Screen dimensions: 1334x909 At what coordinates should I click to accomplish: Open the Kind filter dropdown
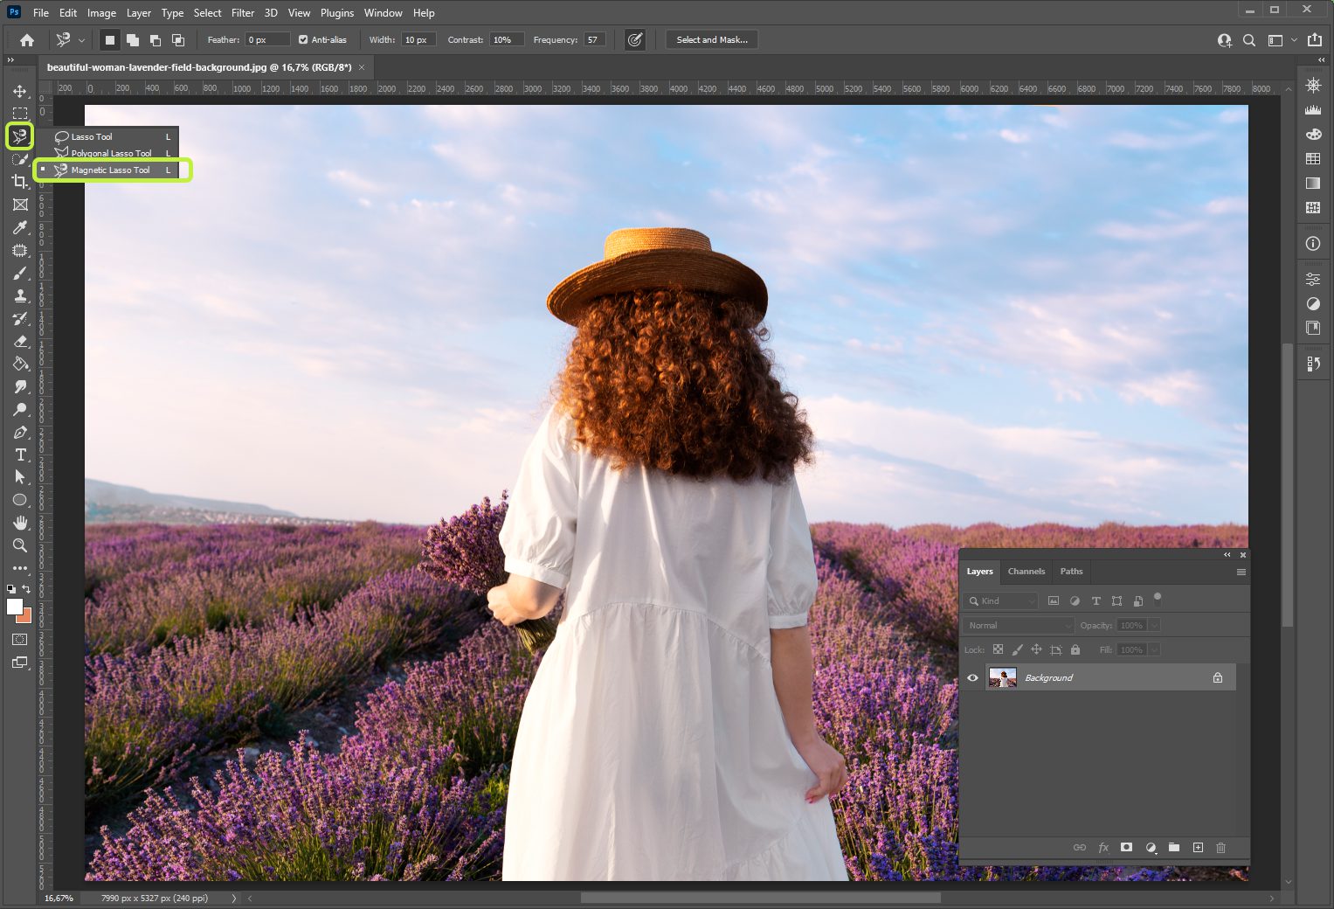tap(1001, 601)
